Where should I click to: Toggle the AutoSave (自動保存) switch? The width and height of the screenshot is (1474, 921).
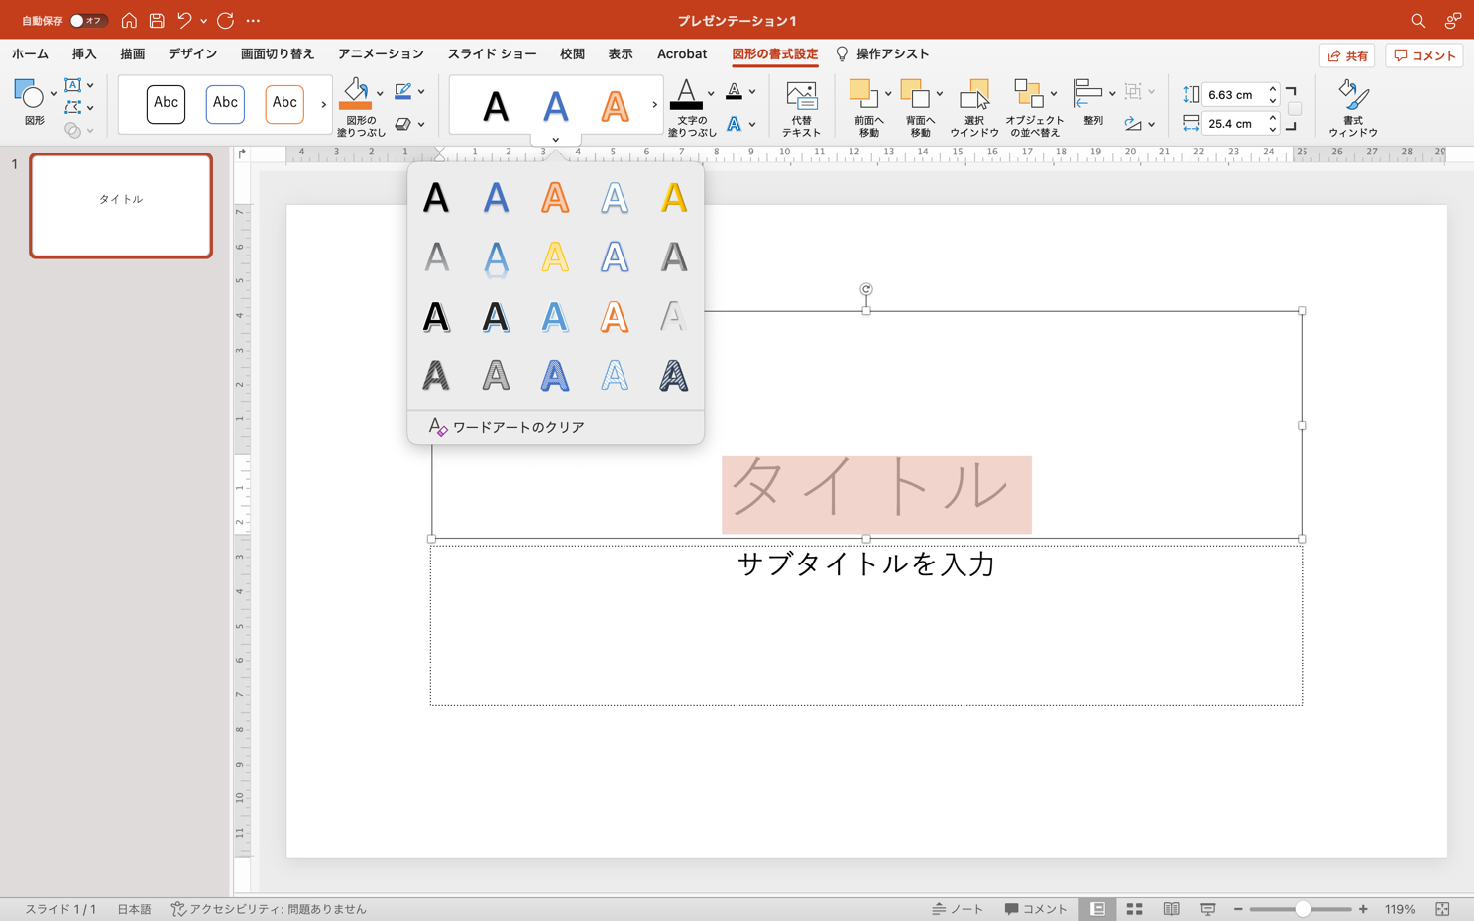(87, 20)
